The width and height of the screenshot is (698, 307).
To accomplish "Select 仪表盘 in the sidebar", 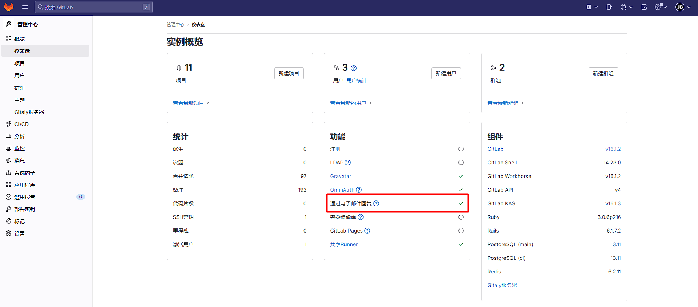I will point(45,51).
